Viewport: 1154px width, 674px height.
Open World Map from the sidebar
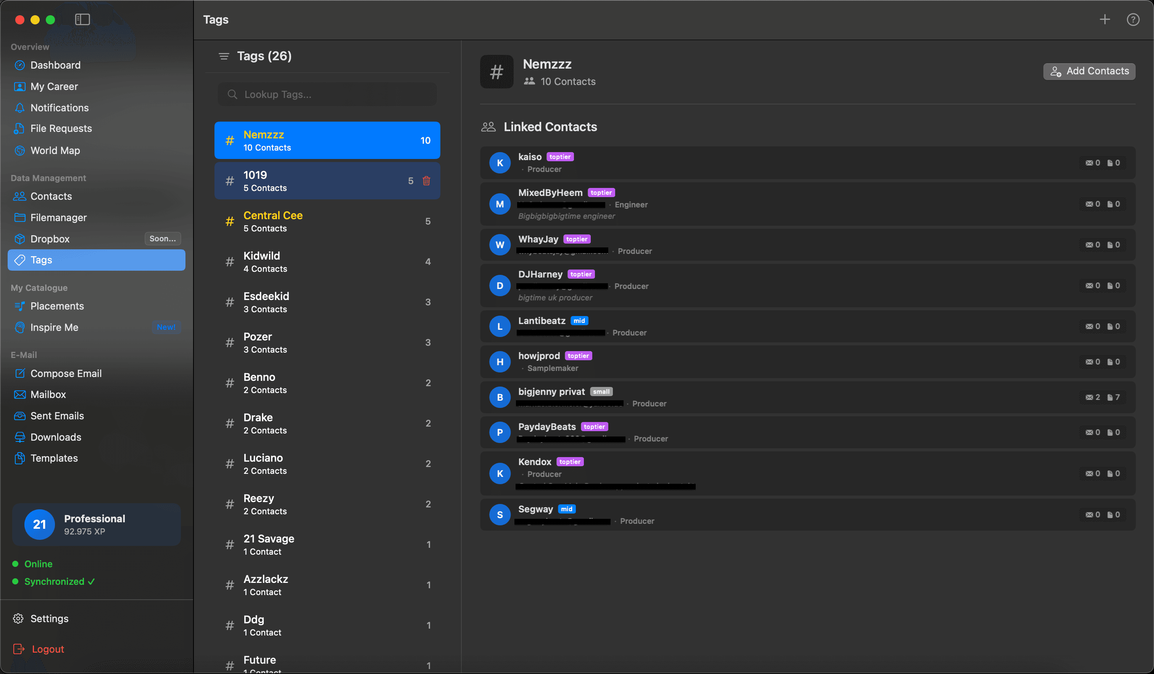55,150
